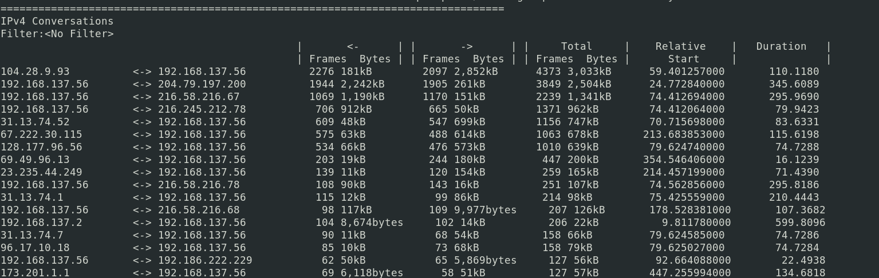The image size is (879, 278).
Task: Click duration value 345.6089
Action: tap(794, 84)
